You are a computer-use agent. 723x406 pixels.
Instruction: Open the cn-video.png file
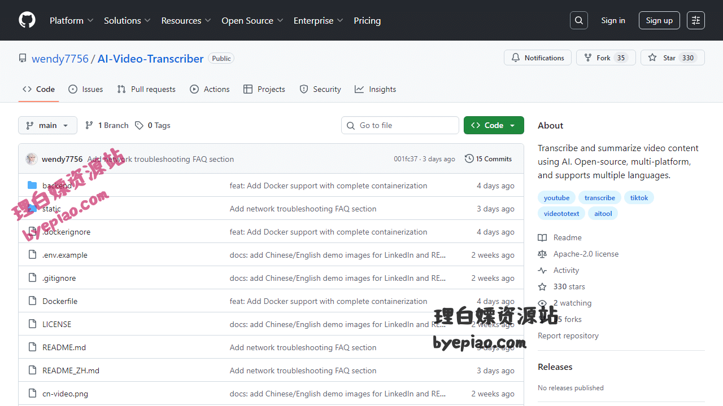pos(65,394)
